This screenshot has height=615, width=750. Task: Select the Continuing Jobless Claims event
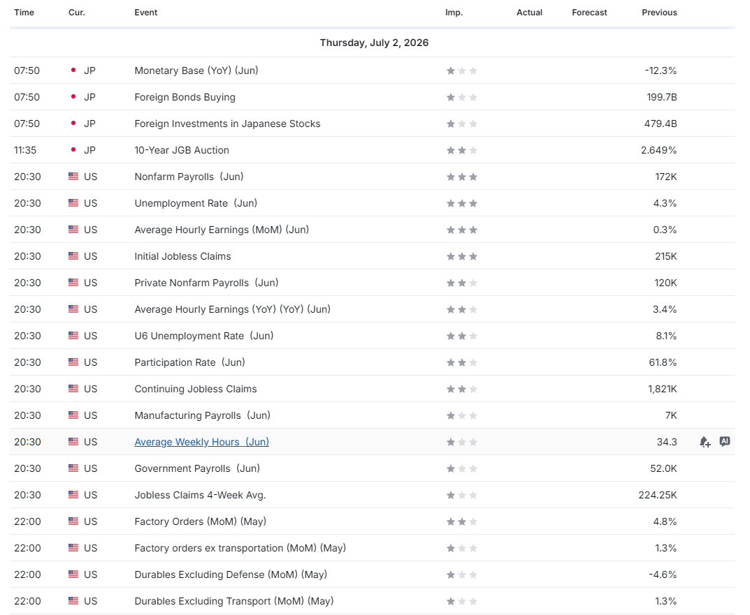tap(196, 389)
